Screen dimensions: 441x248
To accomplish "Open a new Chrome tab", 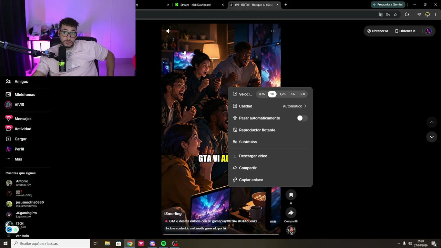I will [x=286, y=5].
